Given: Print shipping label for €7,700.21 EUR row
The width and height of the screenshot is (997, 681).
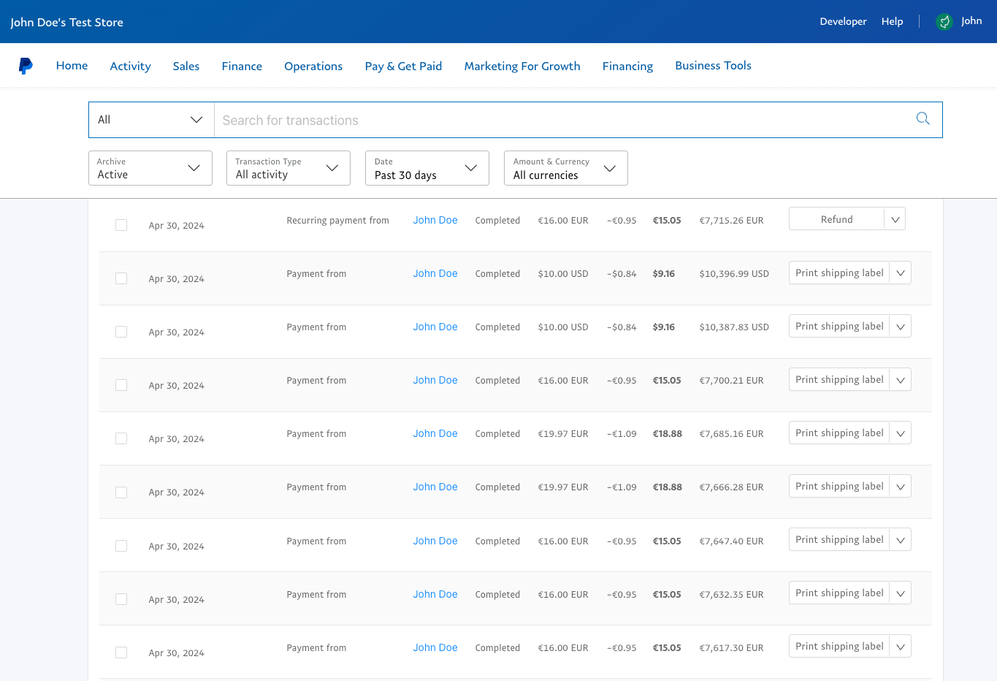Looking at the screenshot, I should click(839, 380).
